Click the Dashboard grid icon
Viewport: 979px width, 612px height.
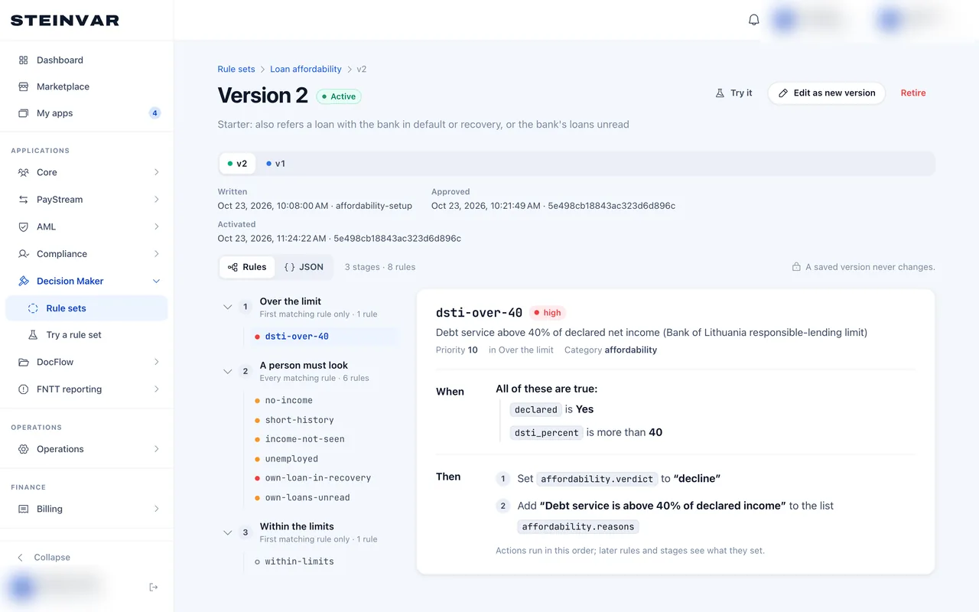[23, 60]
